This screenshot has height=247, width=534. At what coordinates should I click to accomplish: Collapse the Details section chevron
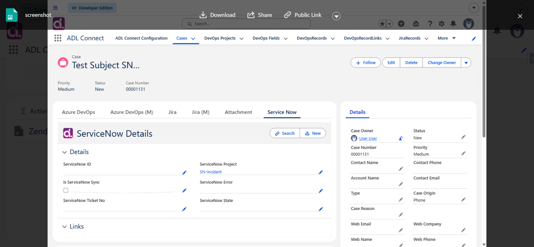pos(64,152)
